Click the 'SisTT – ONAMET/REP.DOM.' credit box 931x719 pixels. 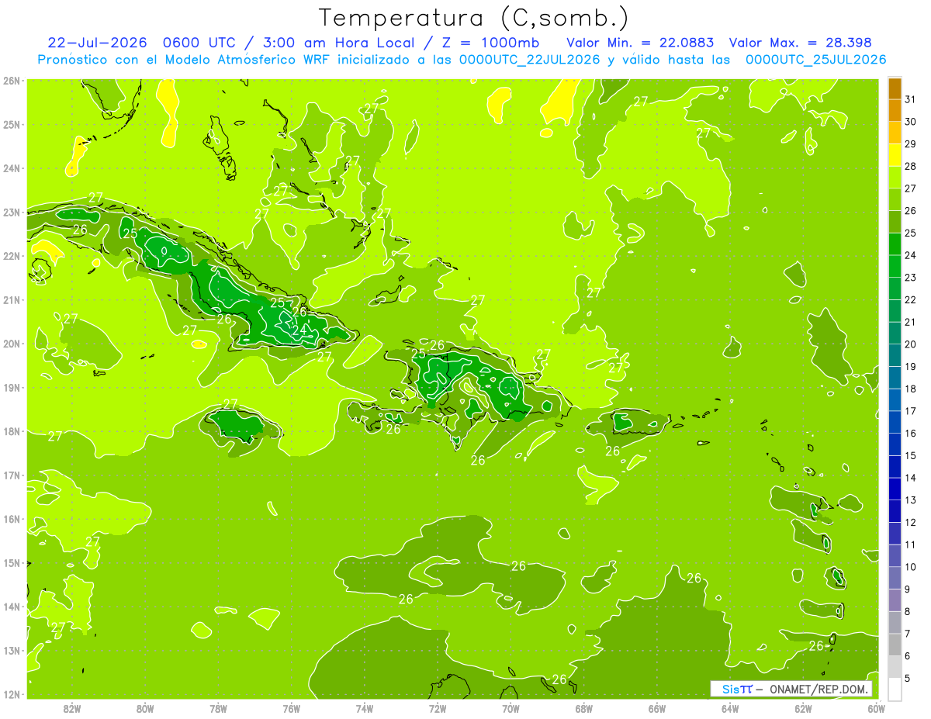click(x=791, y=689)
